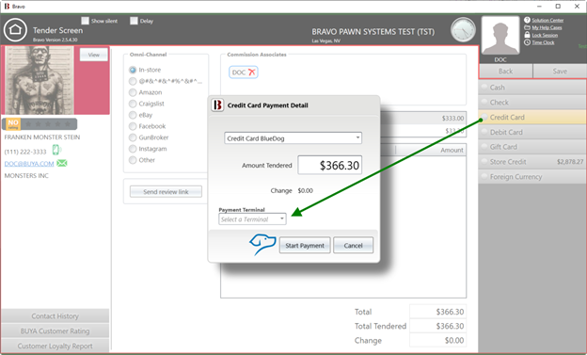587x355 pixels.
Task: Click the green phone icon beside number
Action: (56, 150)
